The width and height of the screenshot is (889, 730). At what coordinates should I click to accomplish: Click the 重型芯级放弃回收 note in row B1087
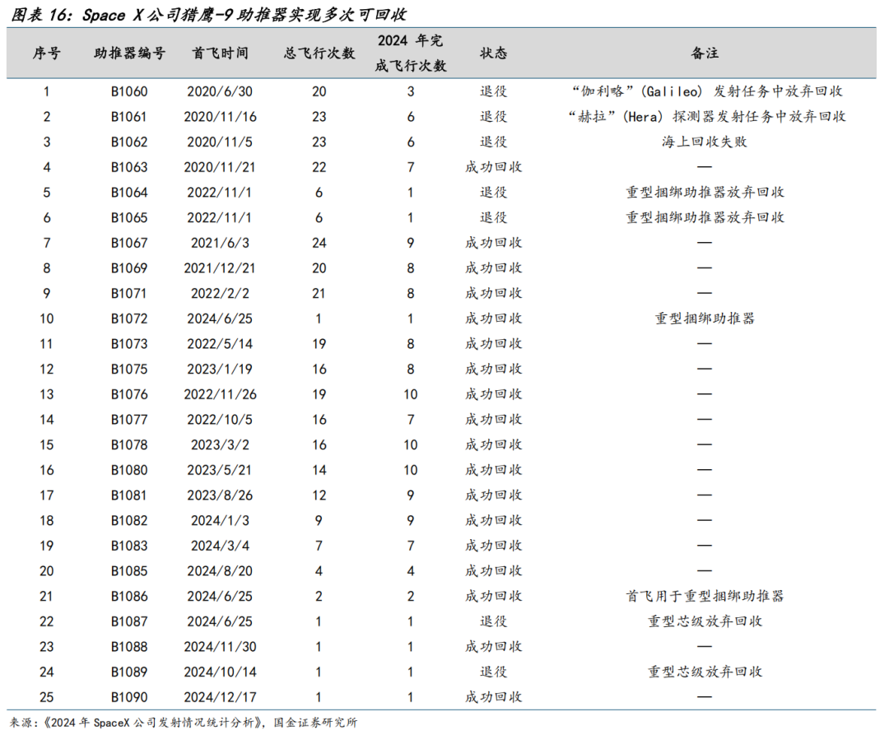705,621
